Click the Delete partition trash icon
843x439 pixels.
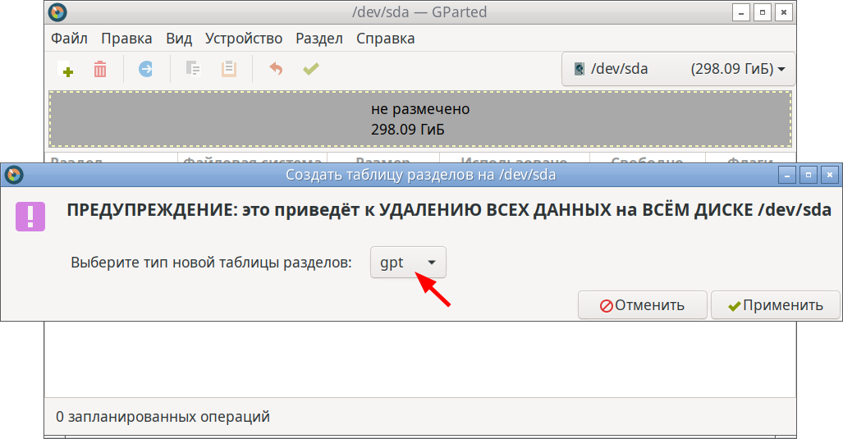coord(100,69)
